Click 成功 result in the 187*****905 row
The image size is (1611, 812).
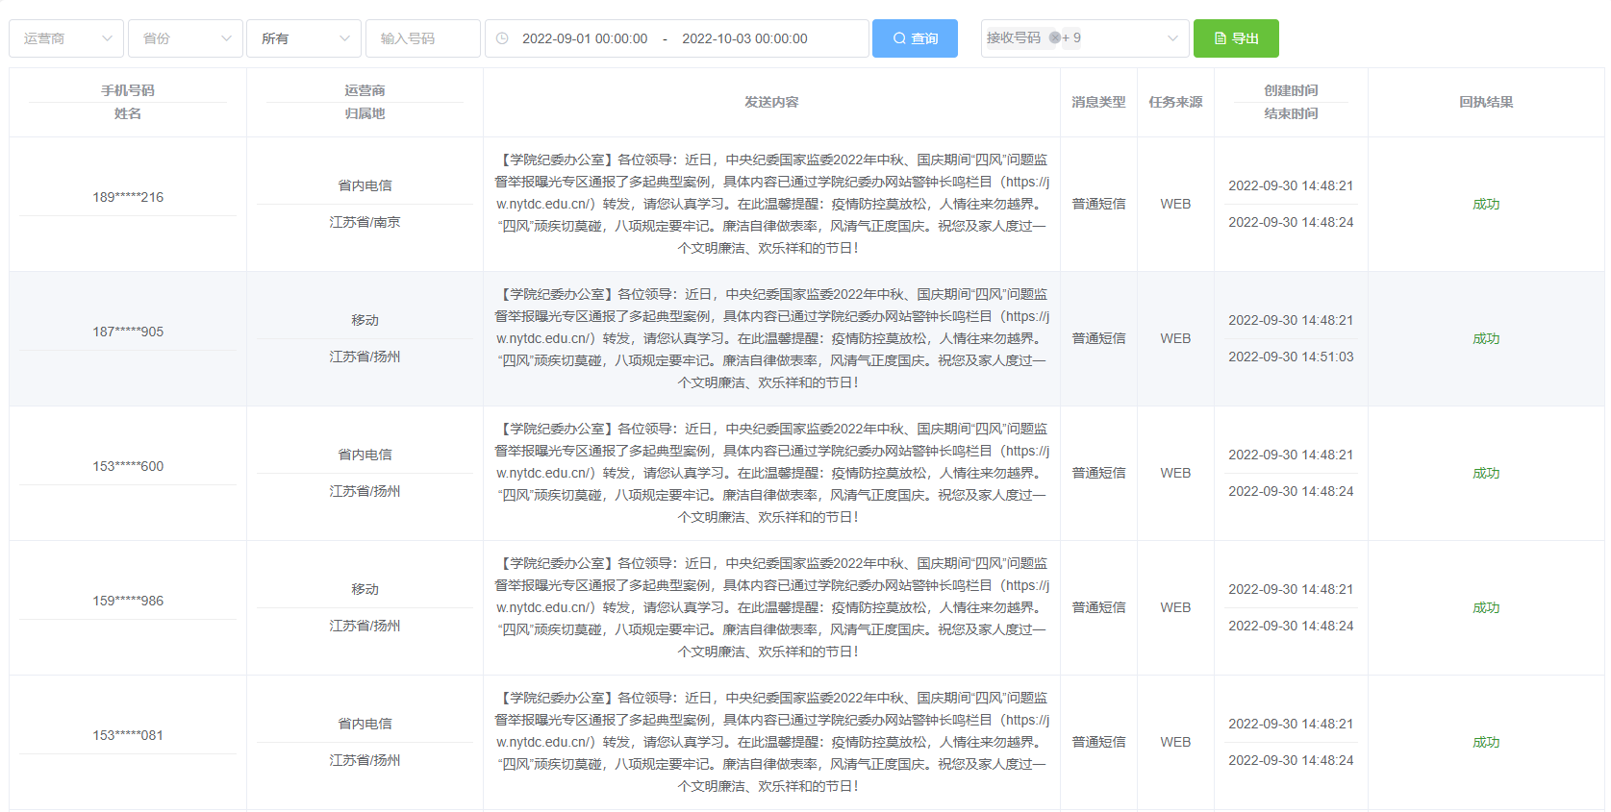tap(1486, 338)
